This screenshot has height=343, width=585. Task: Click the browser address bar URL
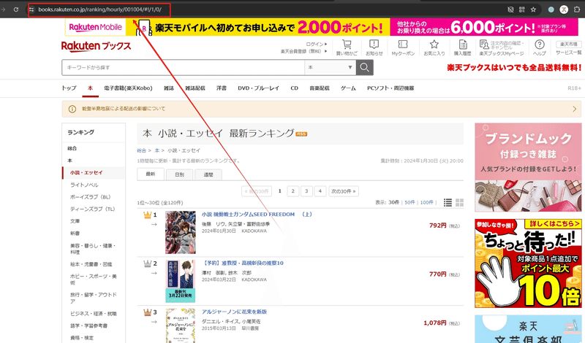click(99, 9)
